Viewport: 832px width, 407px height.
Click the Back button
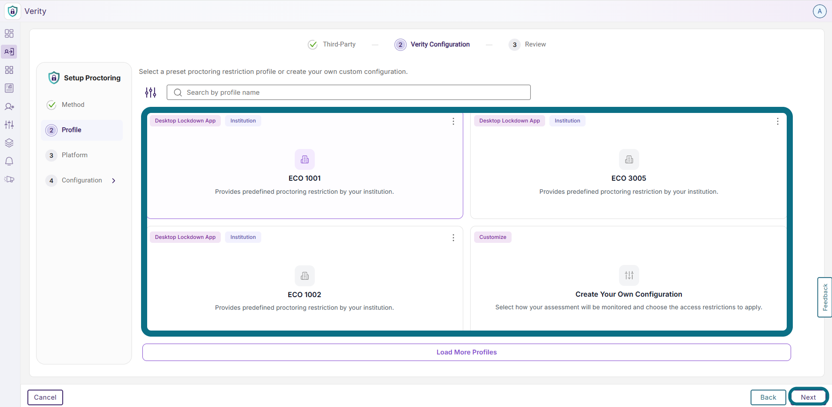click(x=768, y=397)
